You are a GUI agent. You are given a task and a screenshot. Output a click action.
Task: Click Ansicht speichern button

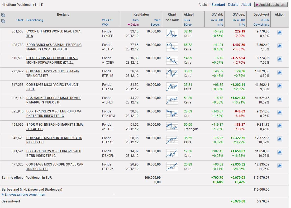point(271,5)
